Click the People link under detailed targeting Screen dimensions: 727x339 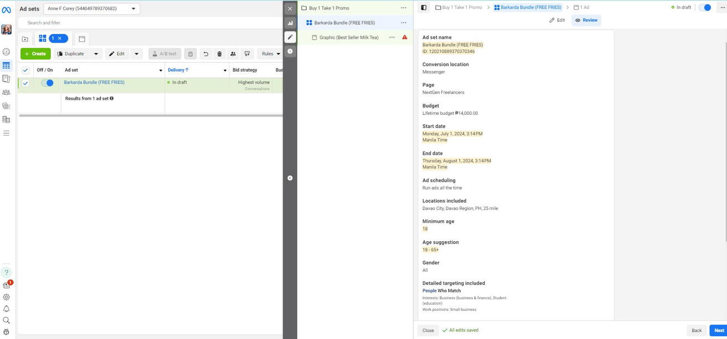[x=429, y=290]
